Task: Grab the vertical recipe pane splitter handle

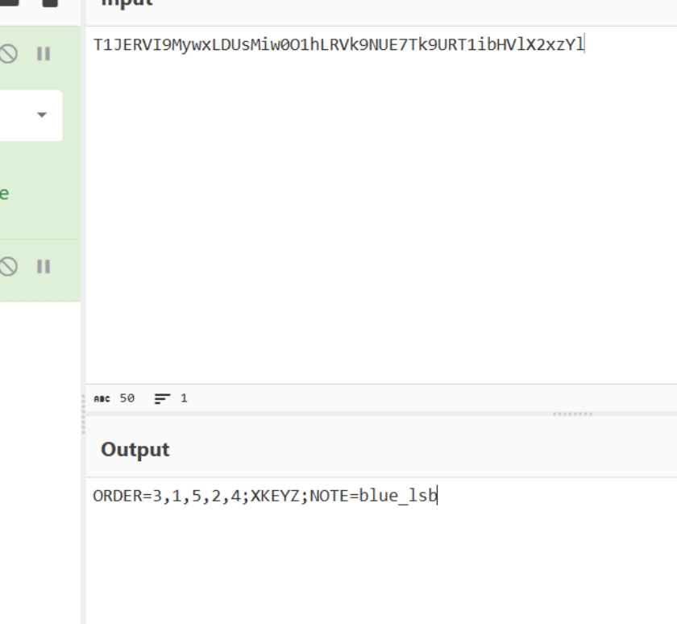Action: 83,414
